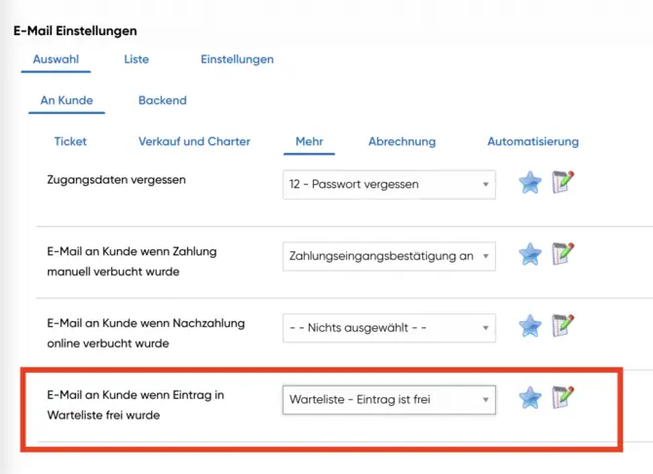Click the star icon for Zugangsdaten vergessen
The image size is (653, 474).
point(529,183)
